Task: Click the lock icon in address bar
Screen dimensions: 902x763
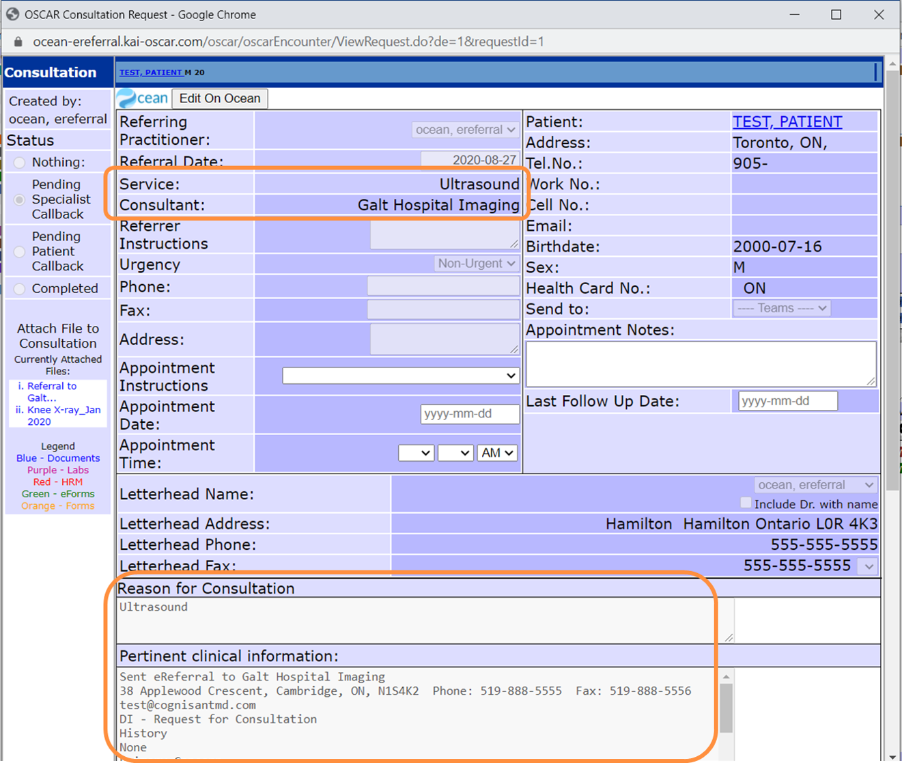Action: pos(18,42)
